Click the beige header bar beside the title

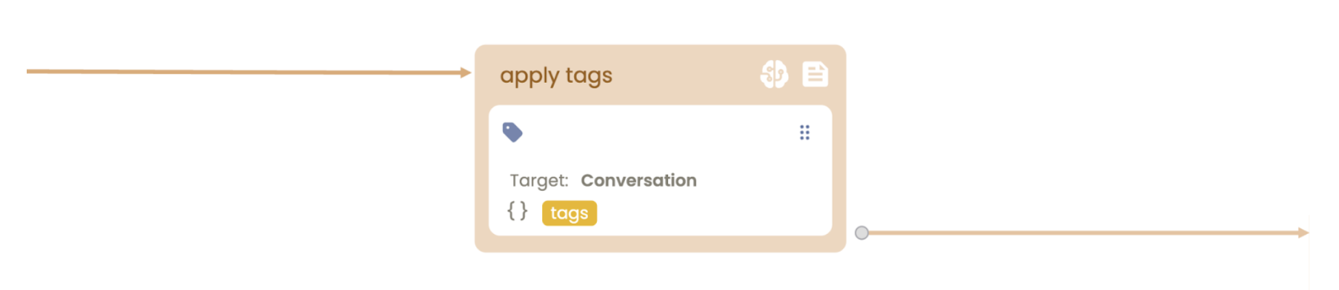tap(685, 75)
